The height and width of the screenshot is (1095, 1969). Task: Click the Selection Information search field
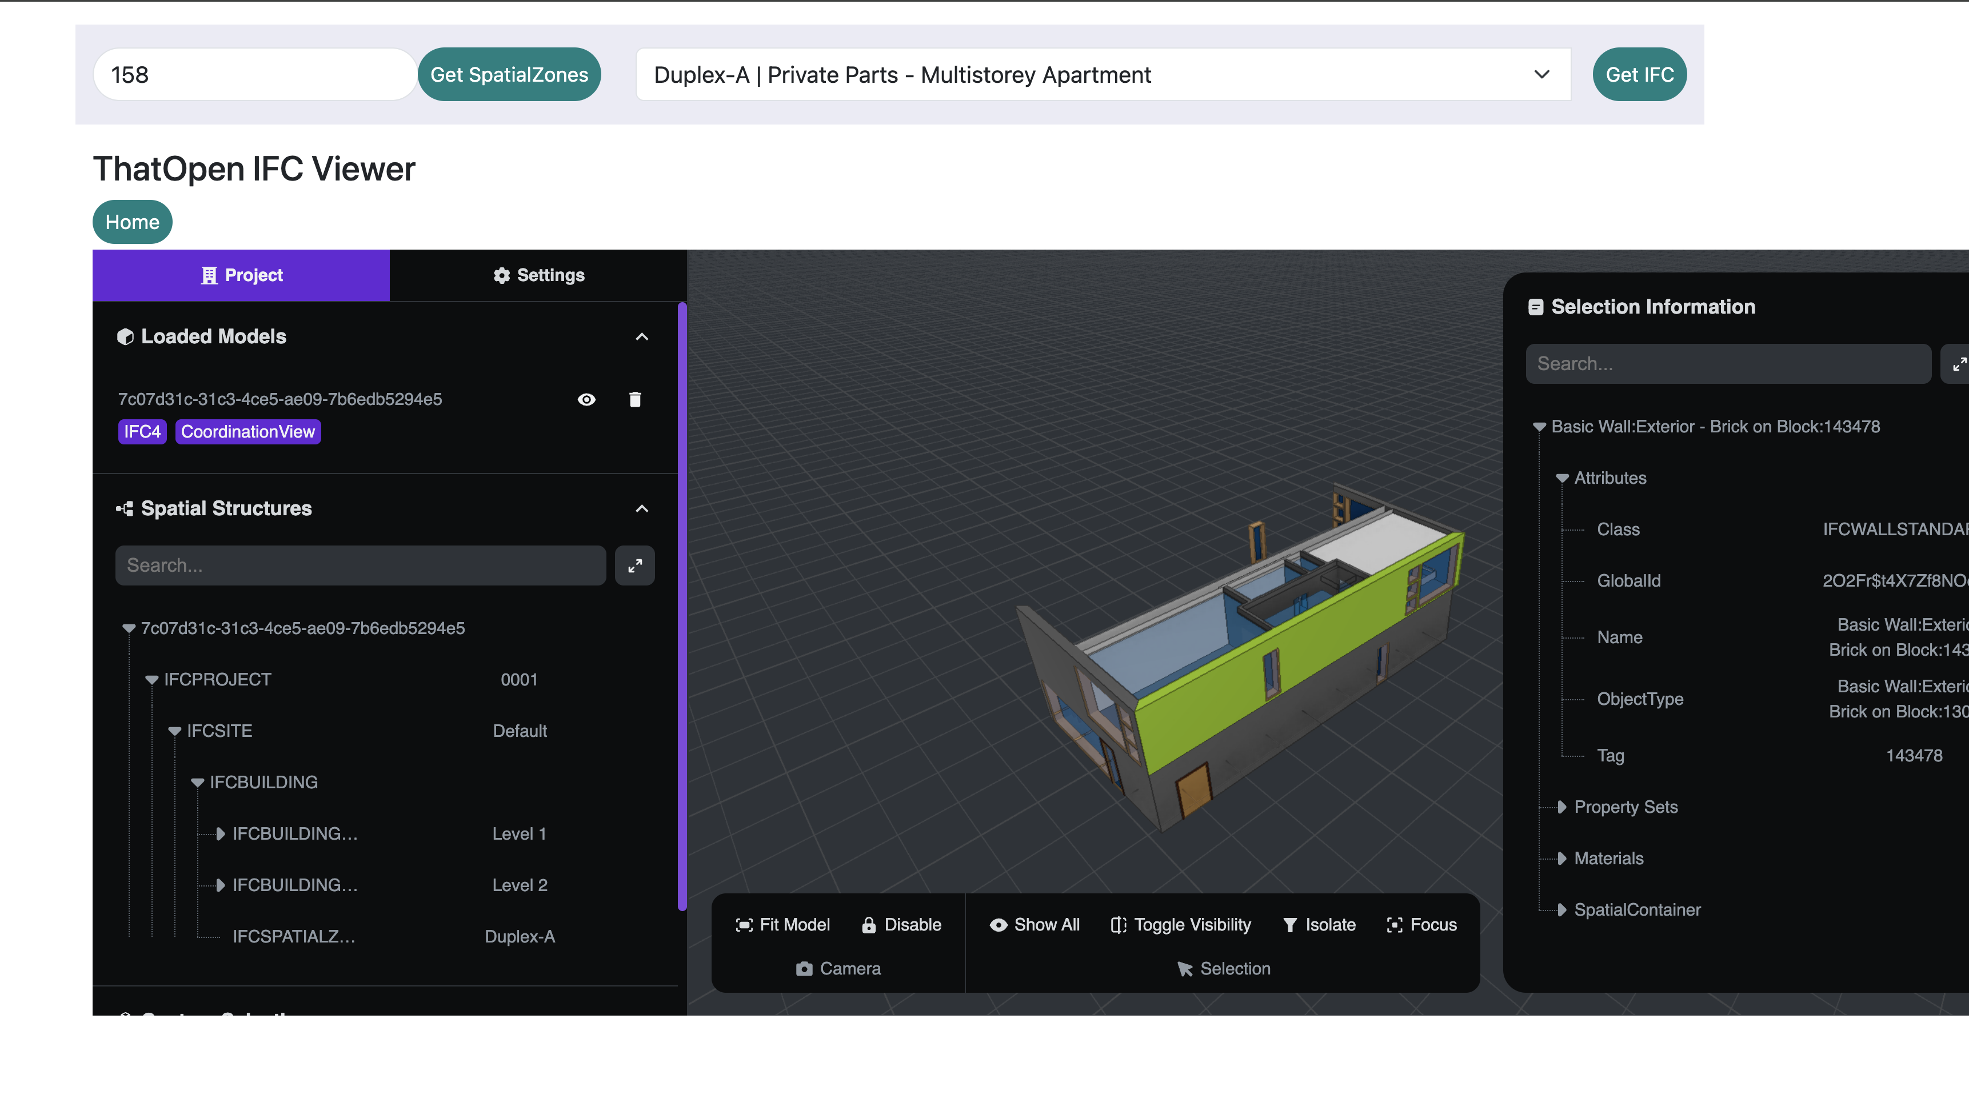1728,364
